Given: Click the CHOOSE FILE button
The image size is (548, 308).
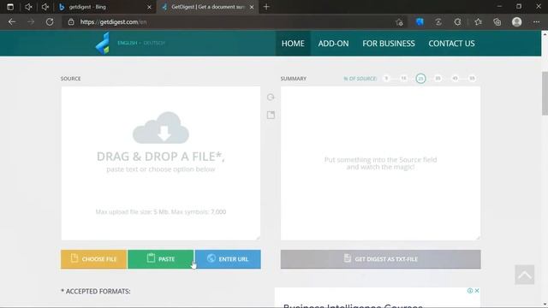Looking at the screenshot, I should [94, 259].
